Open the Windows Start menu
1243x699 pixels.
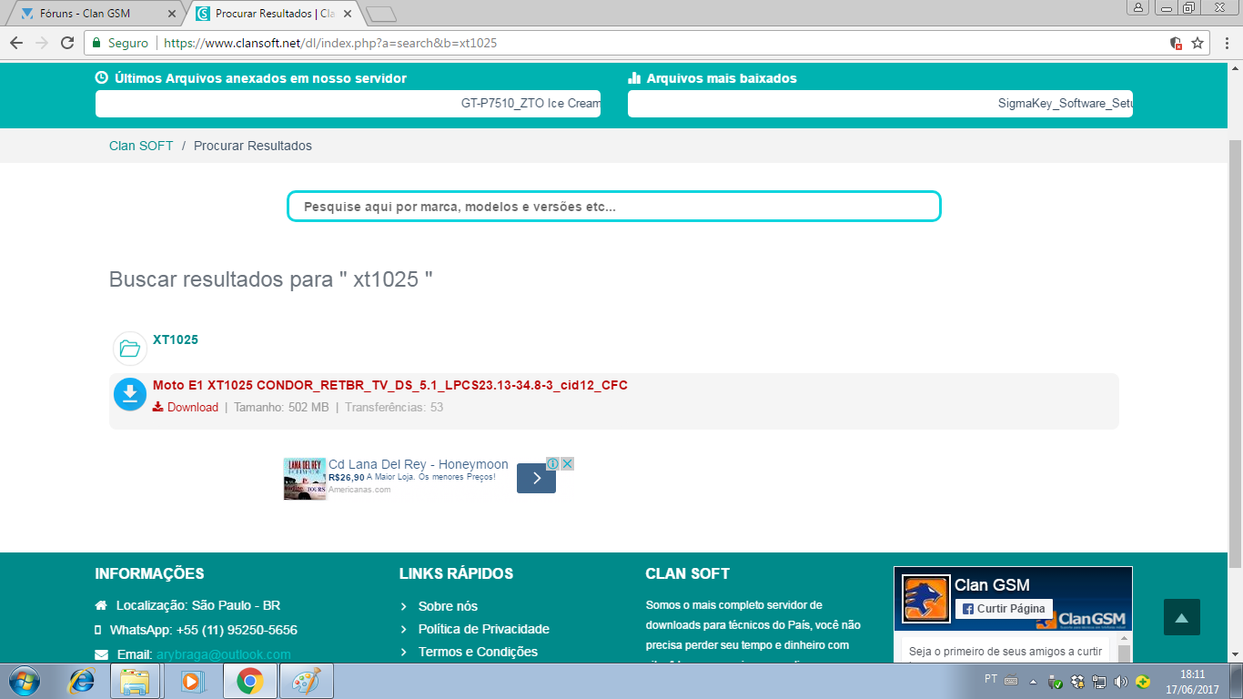pos(24,681)
